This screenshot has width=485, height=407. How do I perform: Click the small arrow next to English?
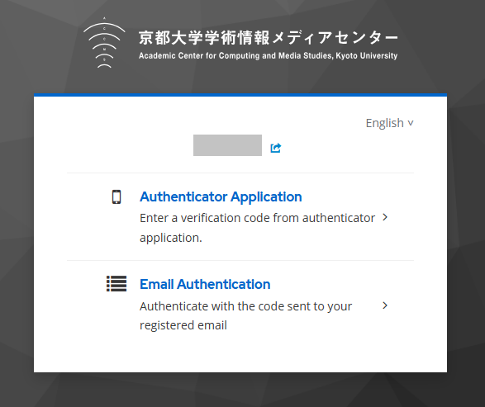tap(411, 123)
